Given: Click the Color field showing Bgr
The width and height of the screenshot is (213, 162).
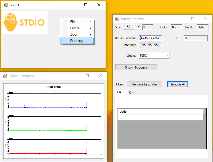Looking at the screenshot, I should click(177, 27).
